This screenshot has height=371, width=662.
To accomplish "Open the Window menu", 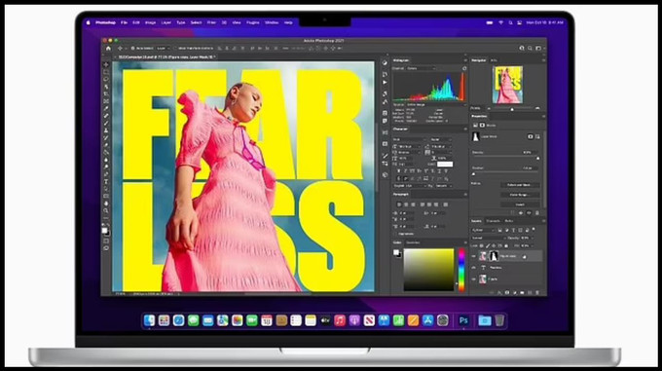I will tap(272, 22).
